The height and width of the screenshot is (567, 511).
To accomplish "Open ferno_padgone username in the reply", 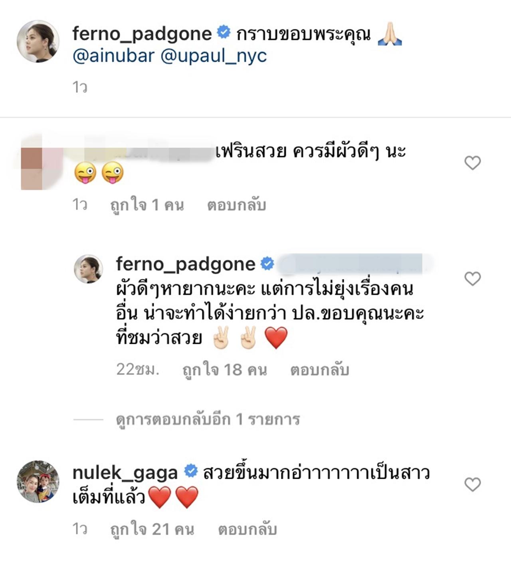I will (x=186, y=264).
